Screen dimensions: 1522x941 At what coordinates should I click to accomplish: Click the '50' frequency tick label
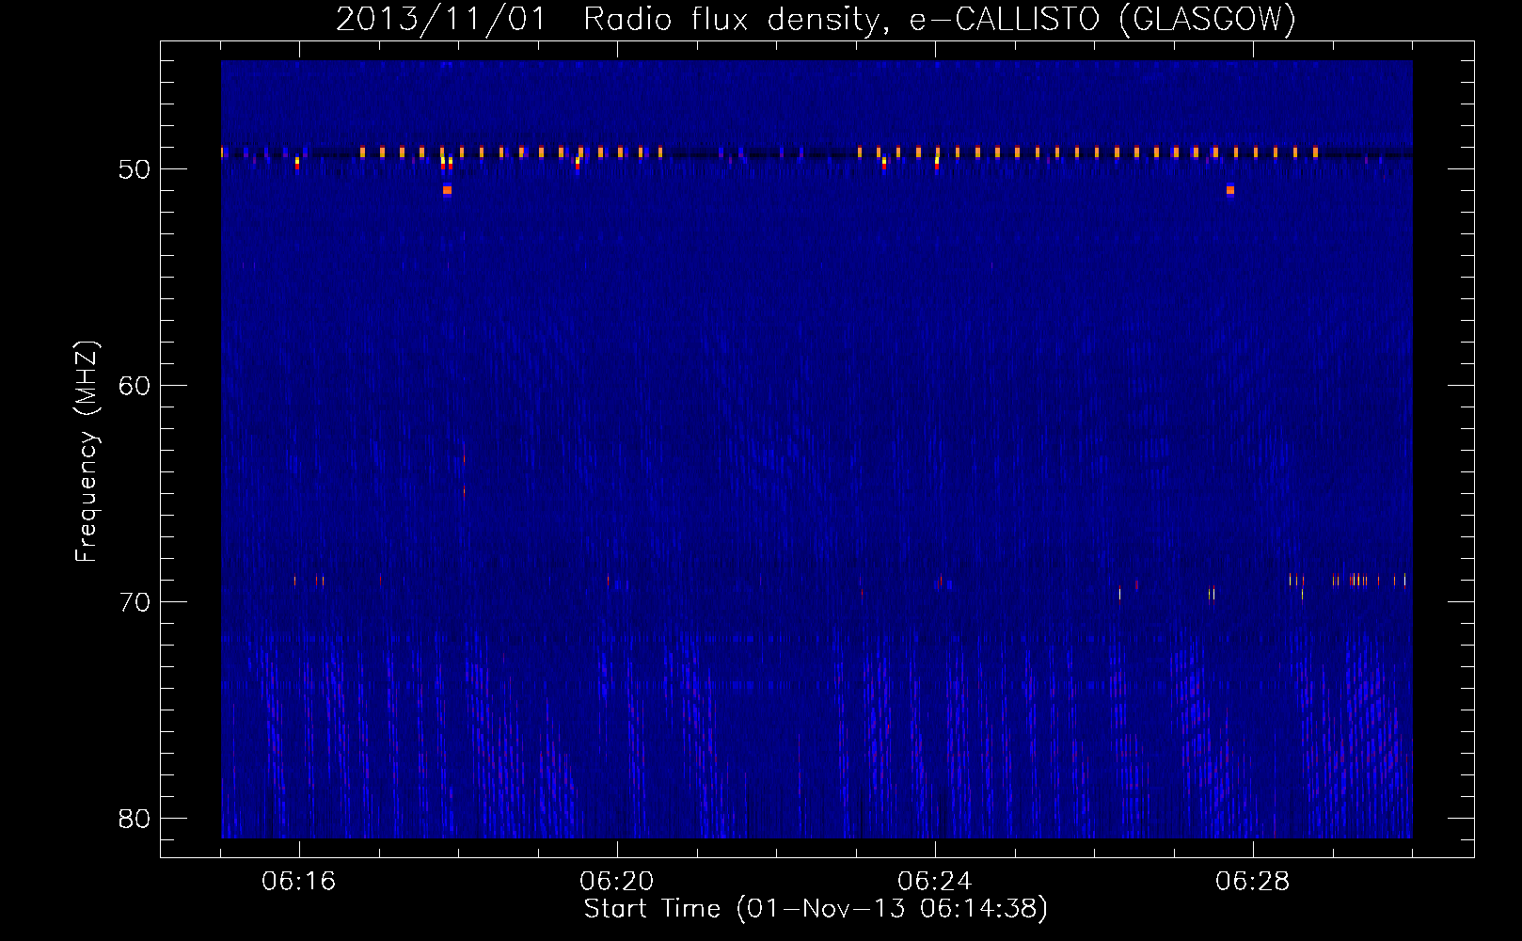click(135, 169)
